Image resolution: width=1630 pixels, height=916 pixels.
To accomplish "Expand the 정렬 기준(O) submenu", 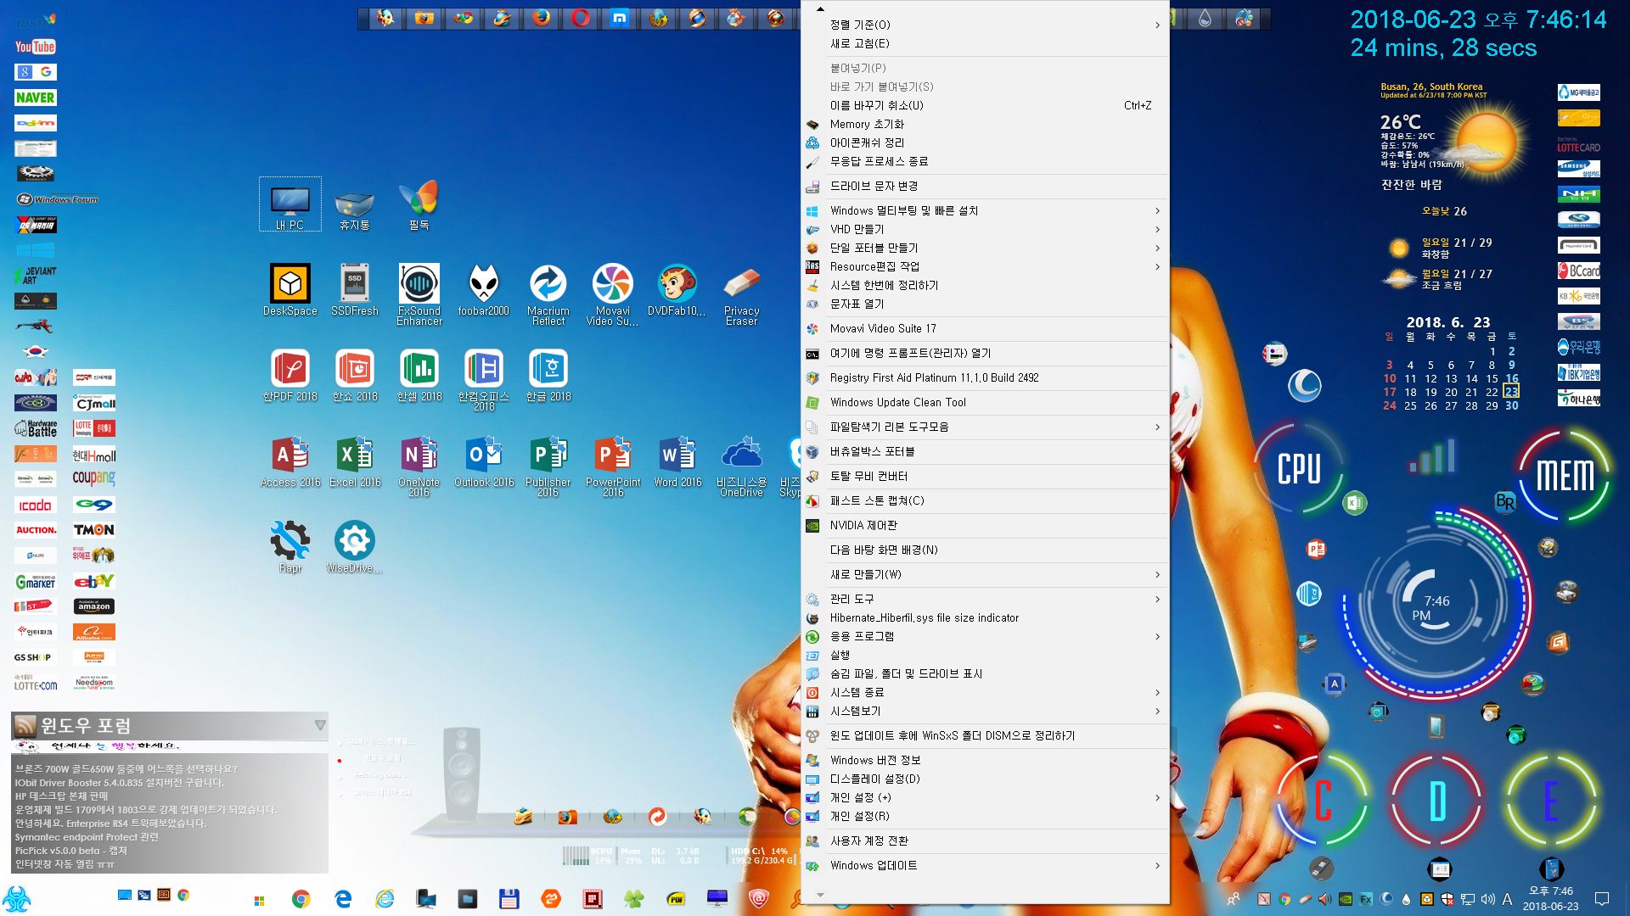I will pos(986,25).
